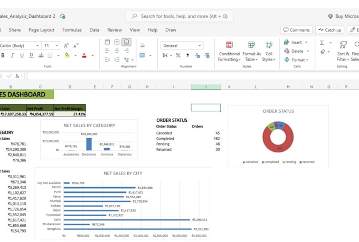Apply the Fill Color bucket
The image size is (359, 242).
click(67, 55)
